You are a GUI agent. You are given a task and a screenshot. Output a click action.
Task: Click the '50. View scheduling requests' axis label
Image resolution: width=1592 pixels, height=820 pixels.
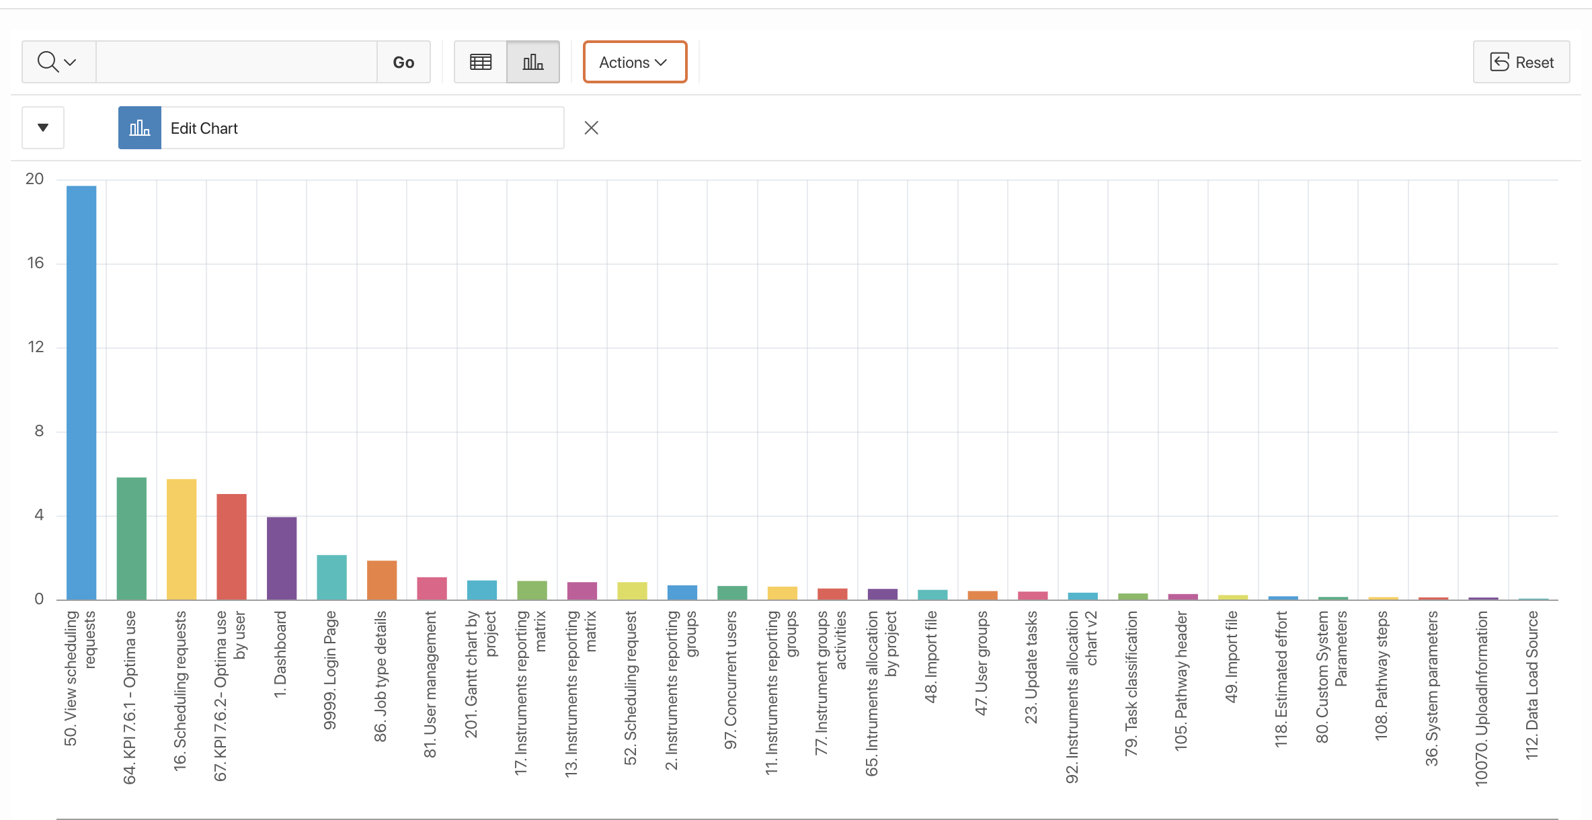tap(80, 678)
